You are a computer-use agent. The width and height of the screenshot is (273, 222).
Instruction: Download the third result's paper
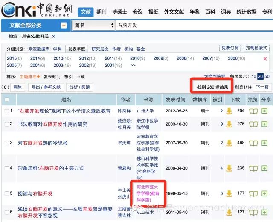(229, 143)
